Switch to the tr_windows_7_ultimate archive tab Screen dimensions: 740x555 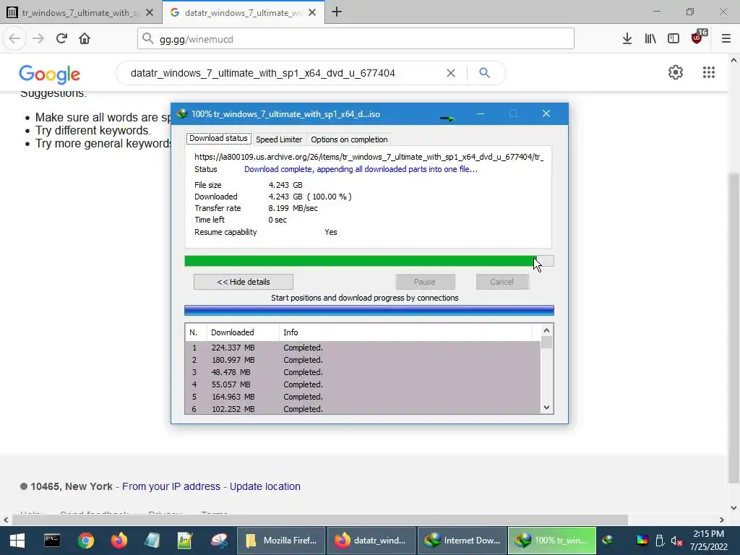point(80,13)
